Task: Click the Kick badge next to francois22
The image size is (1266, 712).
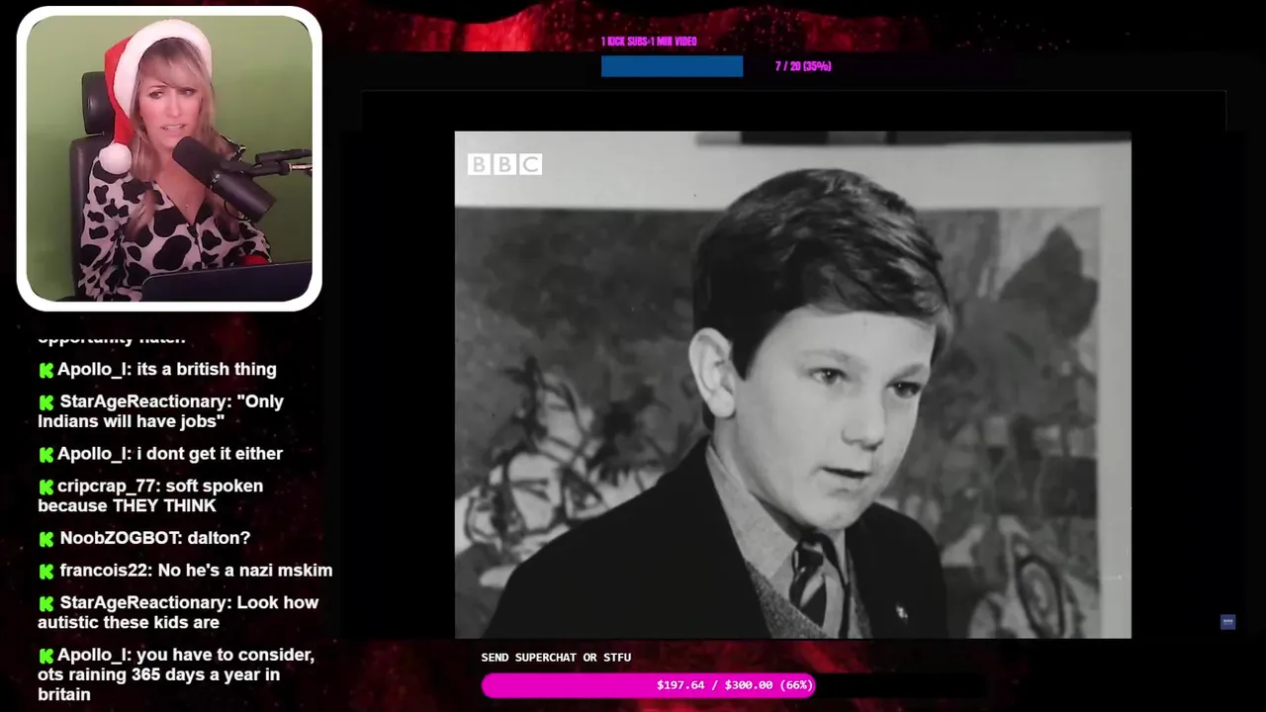Action: [x=45, y=572]
